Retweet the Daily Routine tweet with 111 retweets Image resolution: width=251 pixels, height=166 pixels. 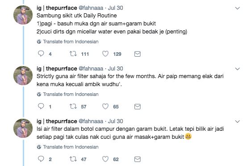point(73,54)
